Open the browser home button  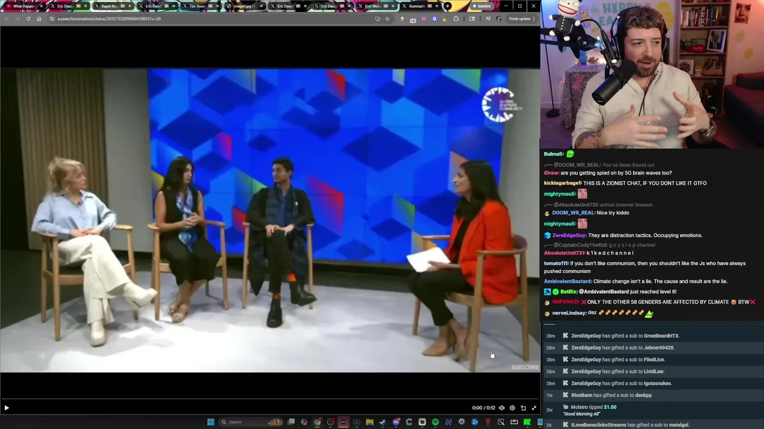pyautogui.click(x=39, y=18)
